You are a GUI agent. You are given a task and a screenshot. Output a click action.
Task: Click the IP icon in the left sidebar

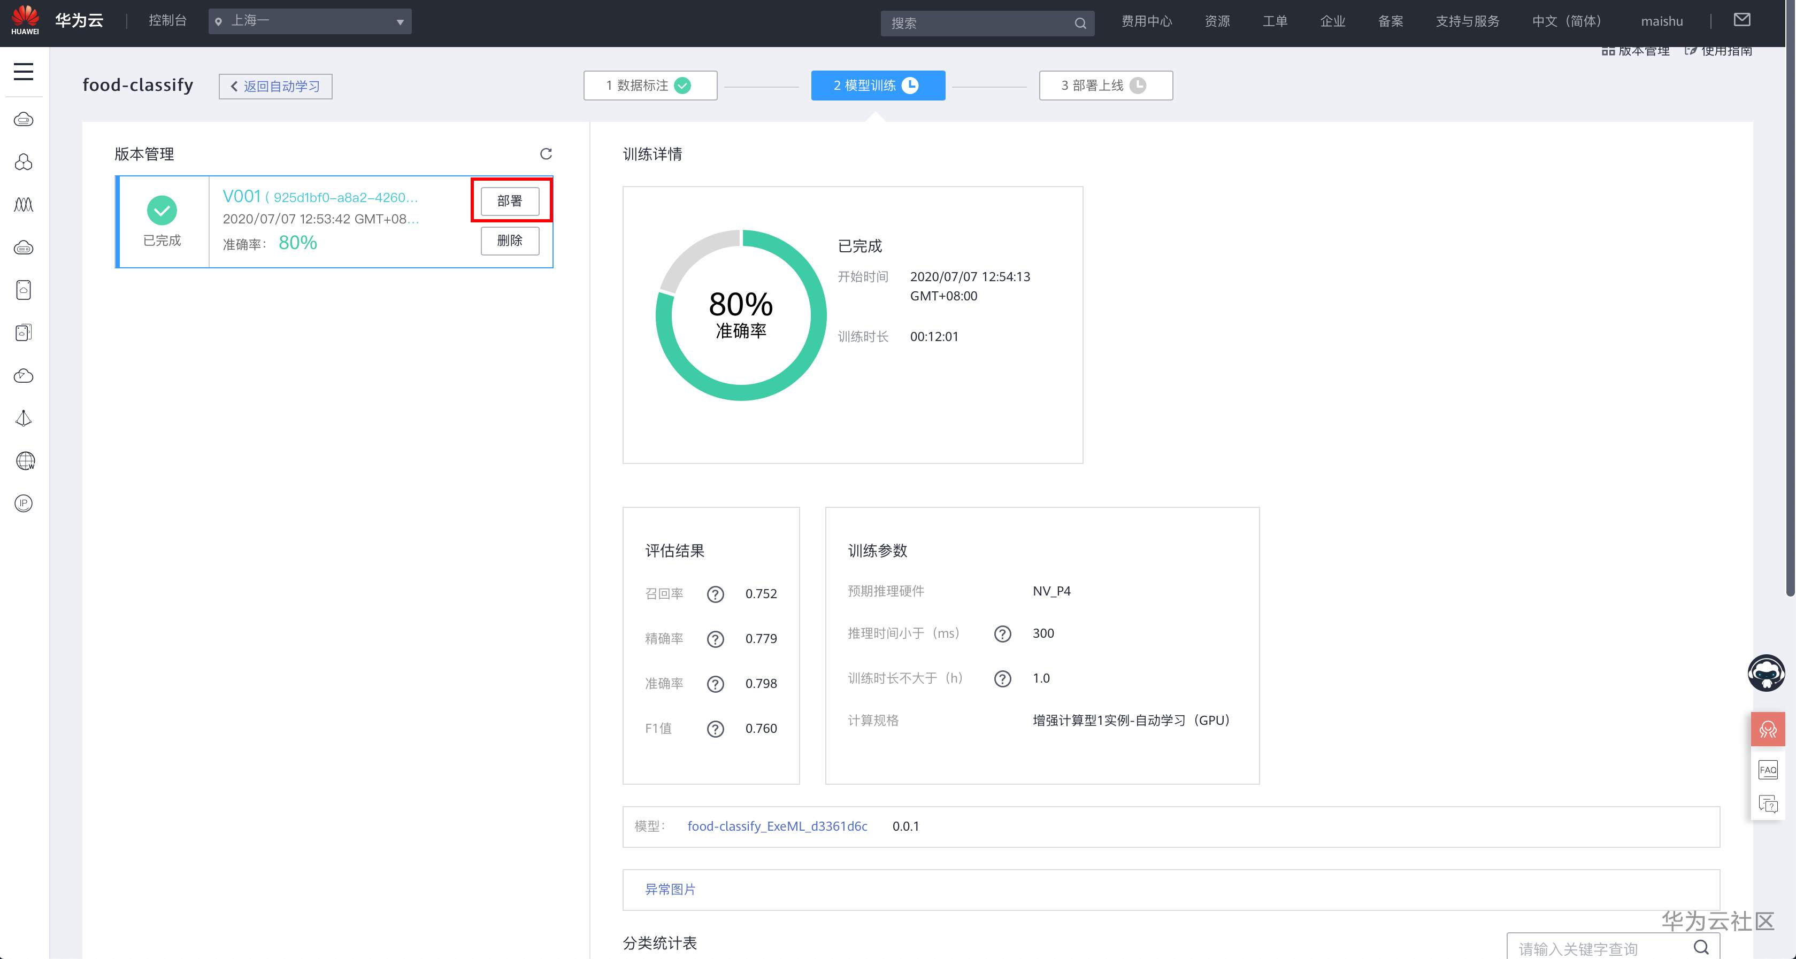24,503
